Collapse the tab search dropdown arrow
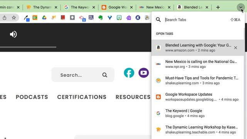247x139 pixels. 240,7
